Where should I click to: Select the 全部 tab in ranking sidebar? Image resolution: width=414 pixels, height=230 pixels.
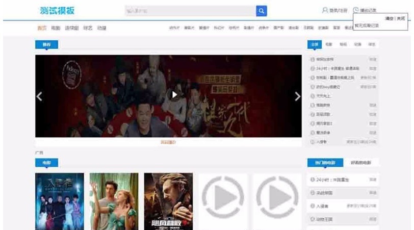click(315, 44)
